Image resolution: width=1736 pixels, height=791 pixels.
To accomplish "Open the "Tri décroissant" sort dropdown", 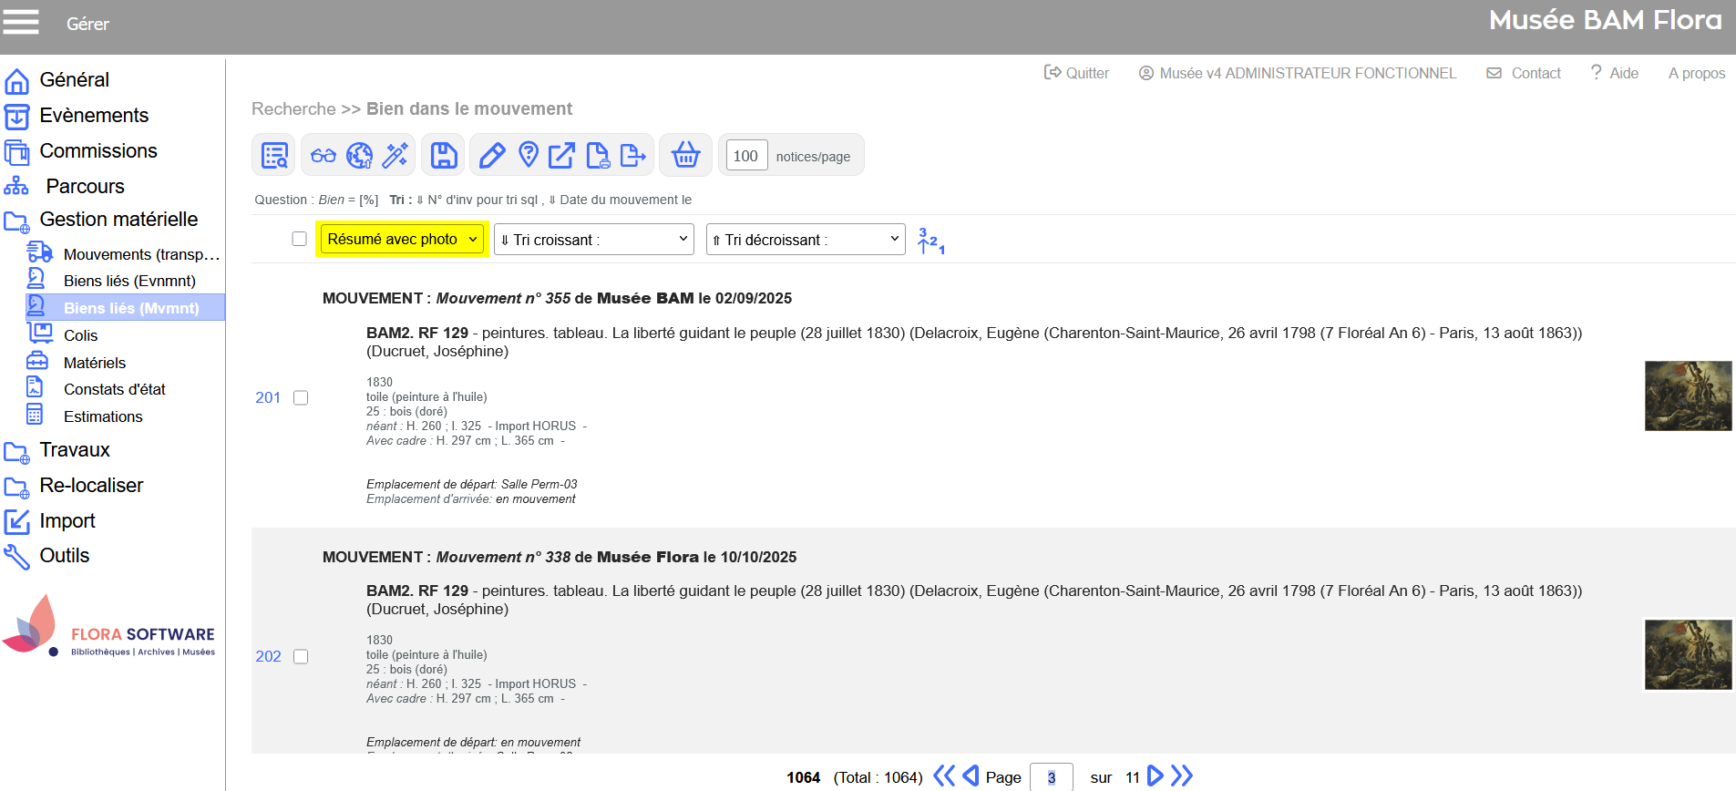I will [806, 240].
